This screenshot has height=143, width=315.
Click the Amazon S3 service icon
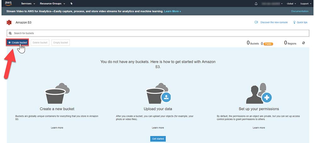(x=9, y=22)
